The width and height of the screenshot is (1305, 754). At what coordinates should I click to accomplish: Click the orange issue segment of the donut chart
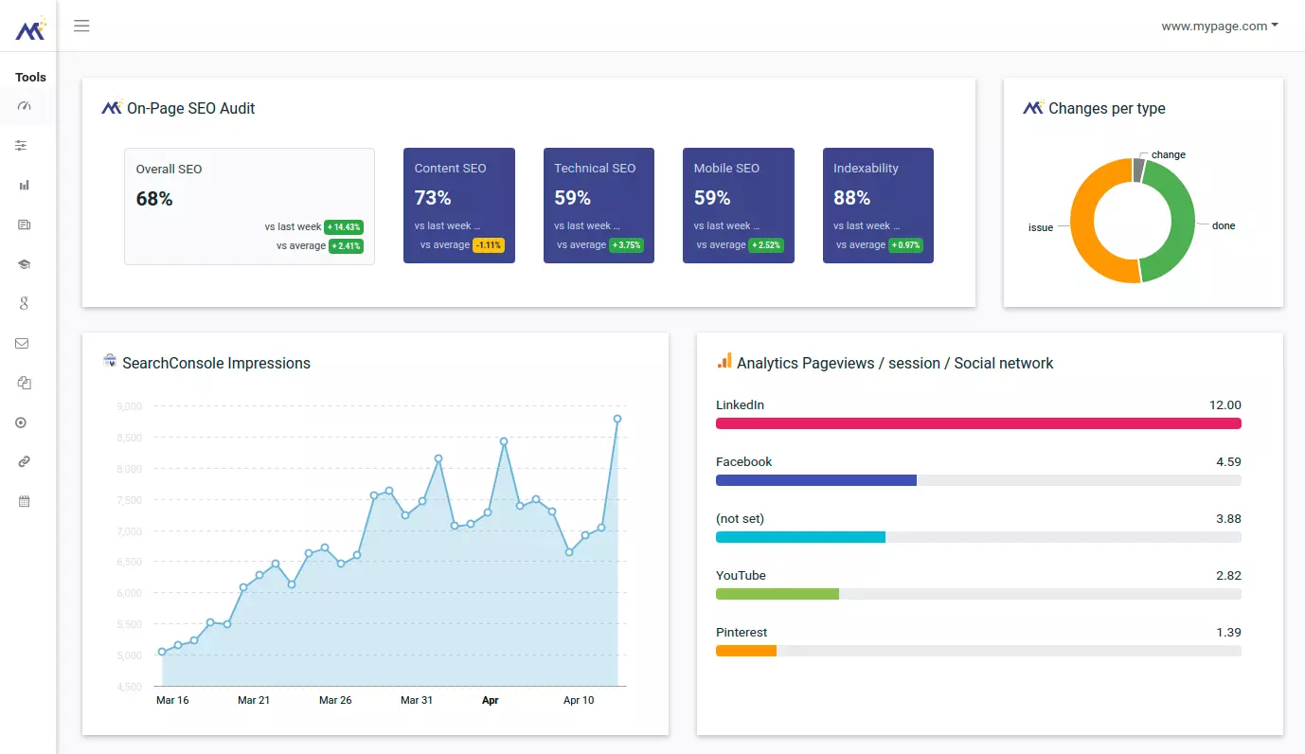pos(1082,223)
